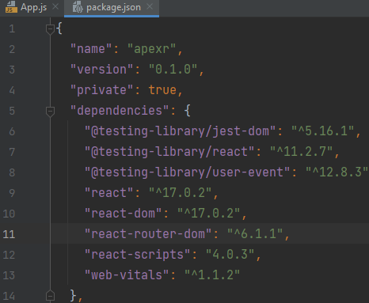
Task: Click the "^6.1.1" version string
Action: pyautogui.click(x=255, y=234)
